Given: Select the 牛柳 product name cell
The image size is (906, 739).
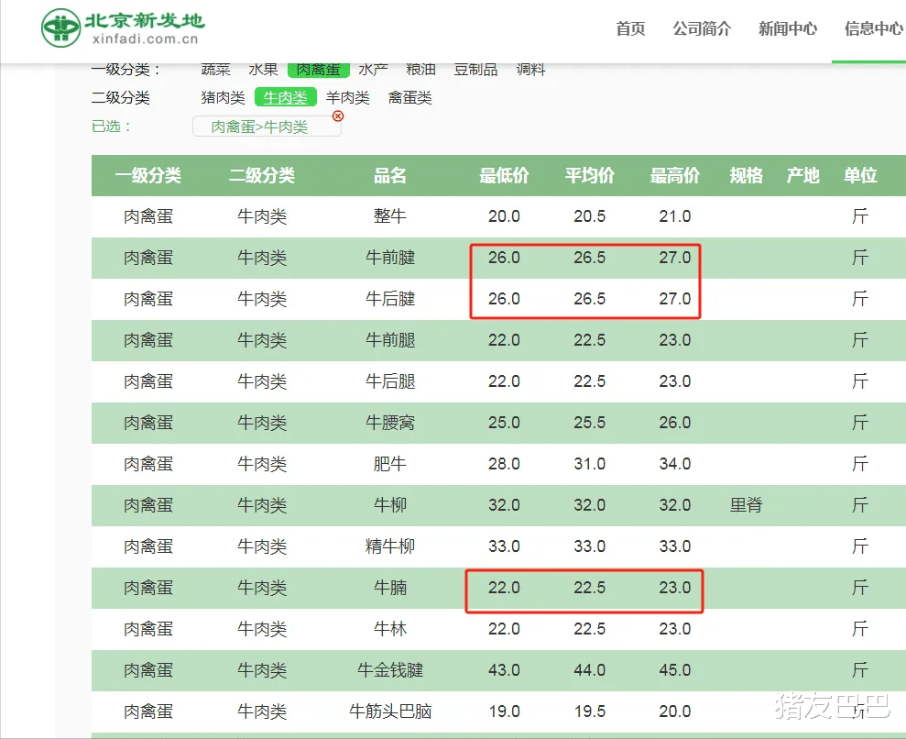Looking at the screenshot, I should [x=390, y=505].
